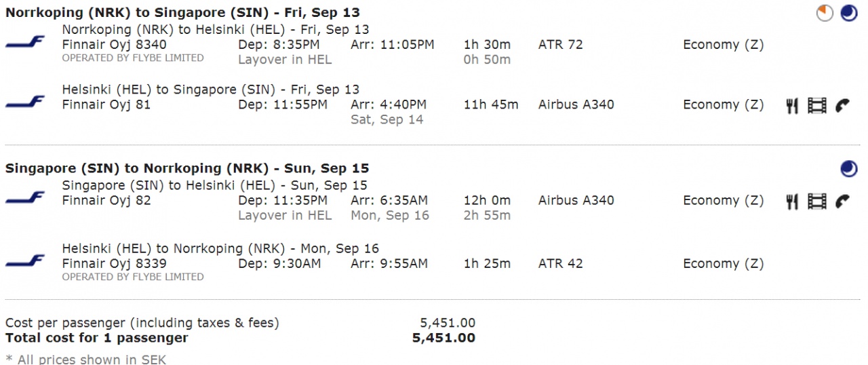The image size is (868, 365).
Task: Click the 0h 50m layover duration
Action: (x=487, y=60)
